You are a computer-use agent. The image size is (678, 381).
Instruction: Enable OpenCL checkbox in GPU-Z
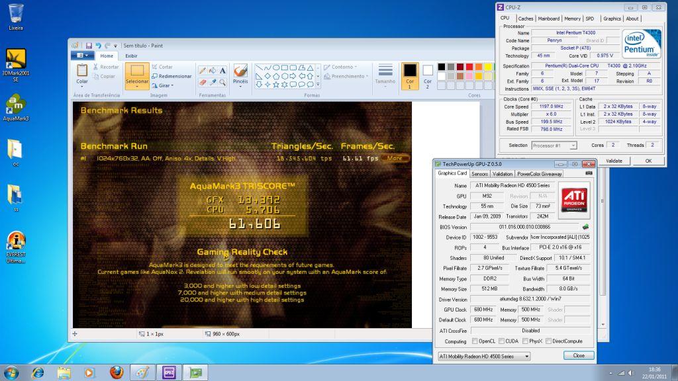tap(475, 341)
